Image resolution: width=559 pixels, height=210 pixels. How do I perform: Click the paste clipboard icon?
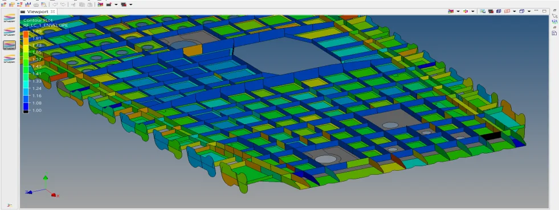click(90, 5)
